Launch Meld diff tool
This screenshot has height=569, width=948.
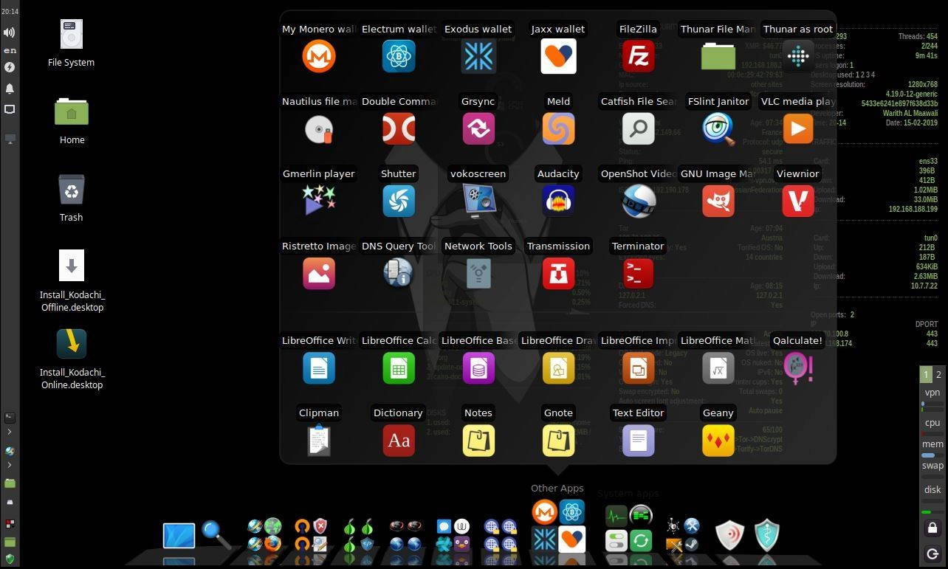click(558, 128)
